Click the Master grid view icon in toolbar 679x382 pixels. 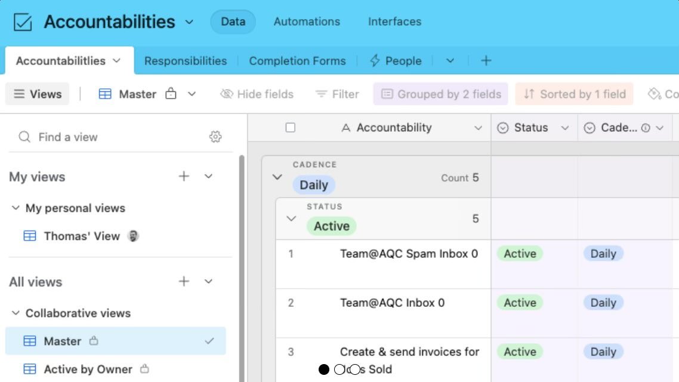[x=105, y=94]
